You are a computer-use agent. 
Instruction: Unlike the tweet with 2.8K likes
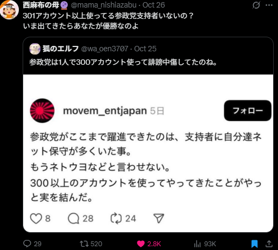(141, 244)
